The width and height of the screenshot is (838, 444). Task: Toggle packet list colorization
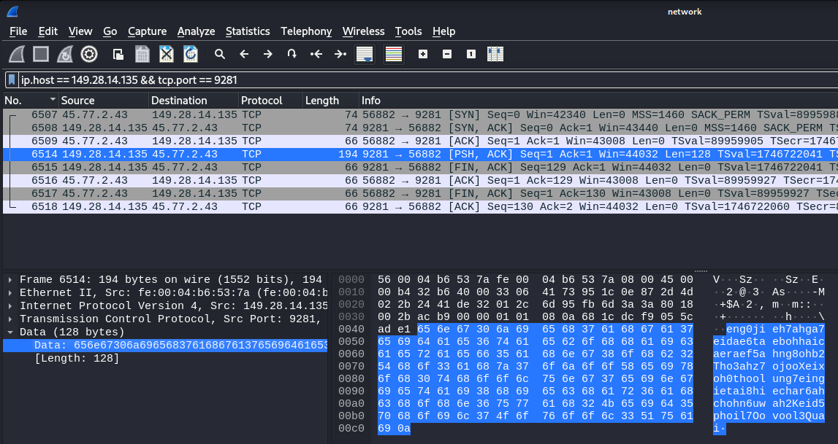click(x=393, y=55)
